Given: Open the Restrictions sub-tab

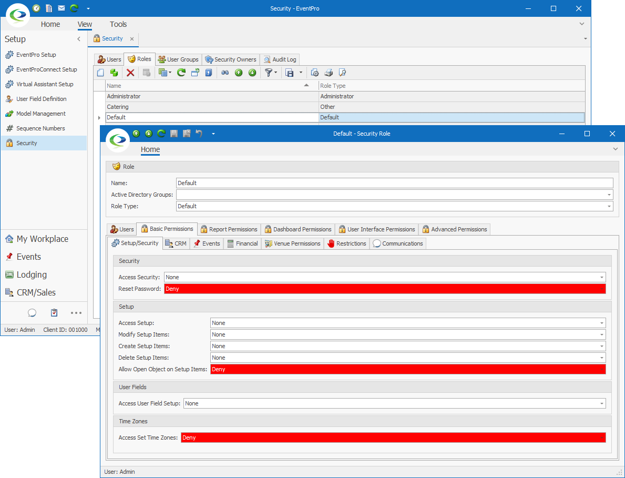Looking at the screenshot, I should pos(346,243).
